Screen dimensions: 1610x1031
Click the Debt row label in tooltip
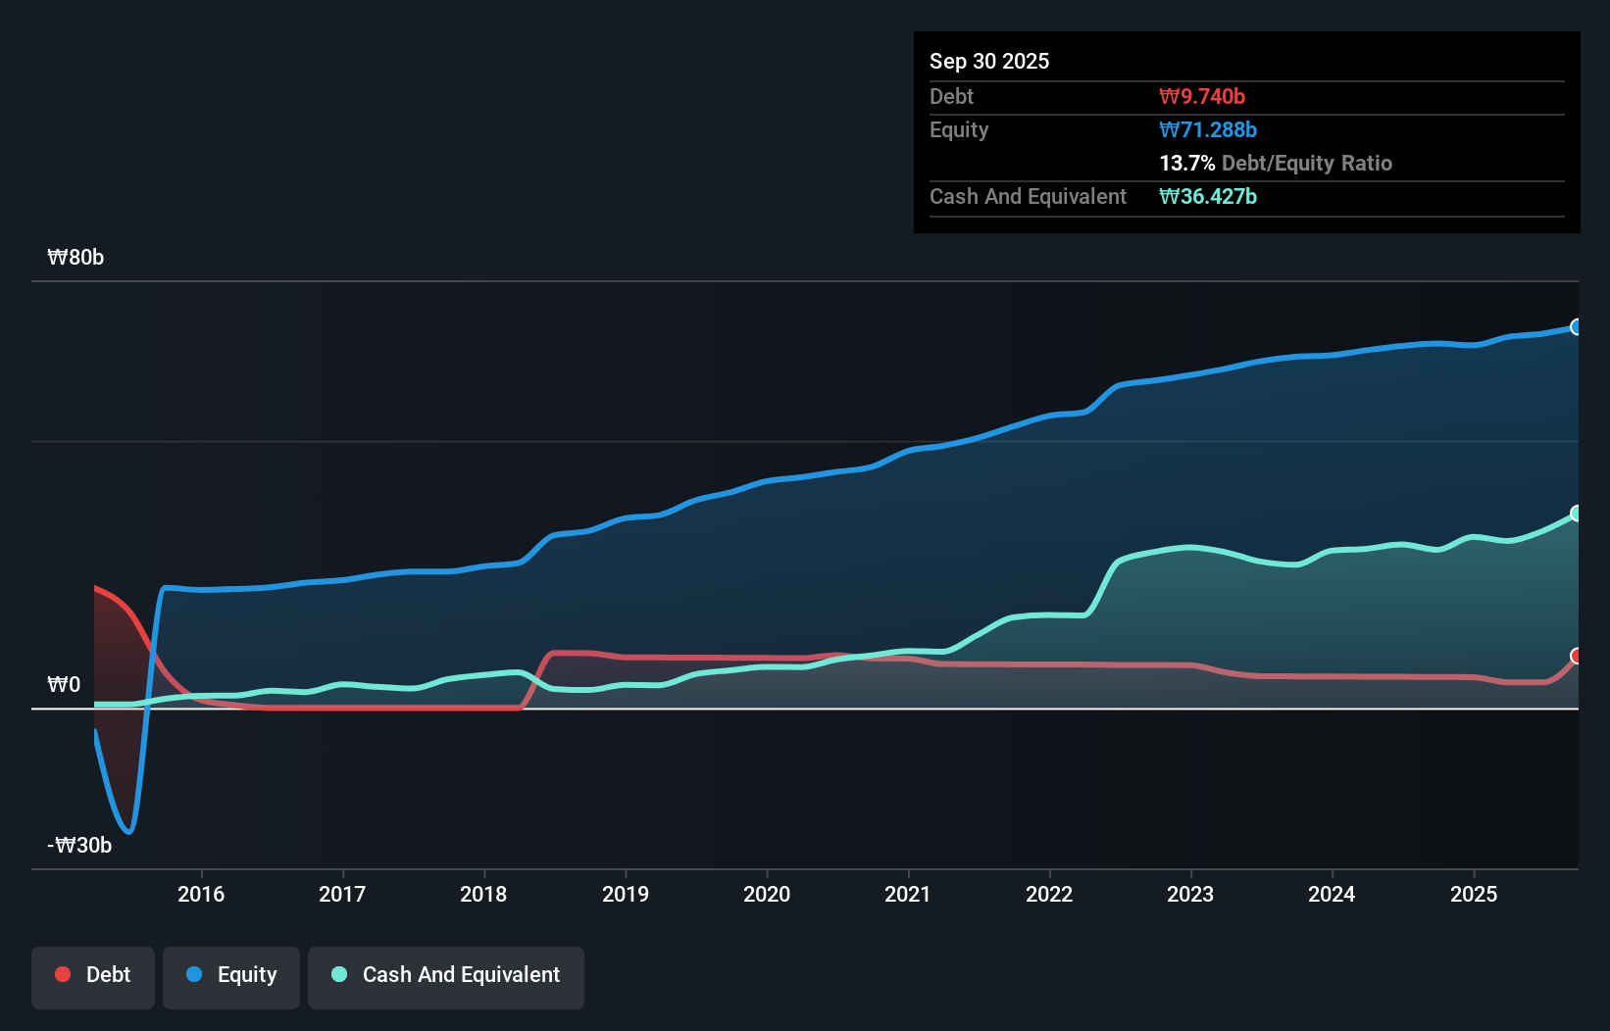point(951,96)
